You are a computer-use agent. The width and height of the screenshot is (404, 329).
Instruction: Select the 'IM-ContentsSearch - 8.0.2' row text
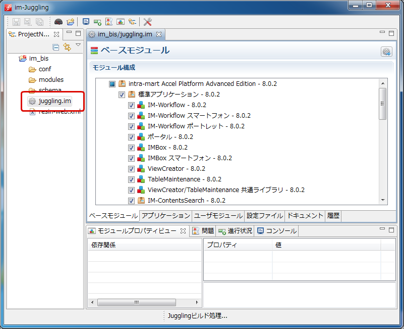[187, 201]
